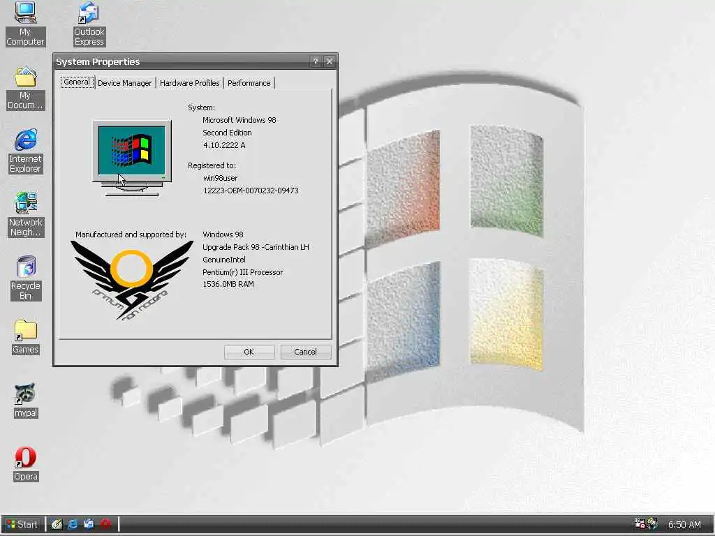The height and width of the screenshot is (536, 715).
Task: Click Outlook Express quick launch icon
Action: [x=89, y=524]
